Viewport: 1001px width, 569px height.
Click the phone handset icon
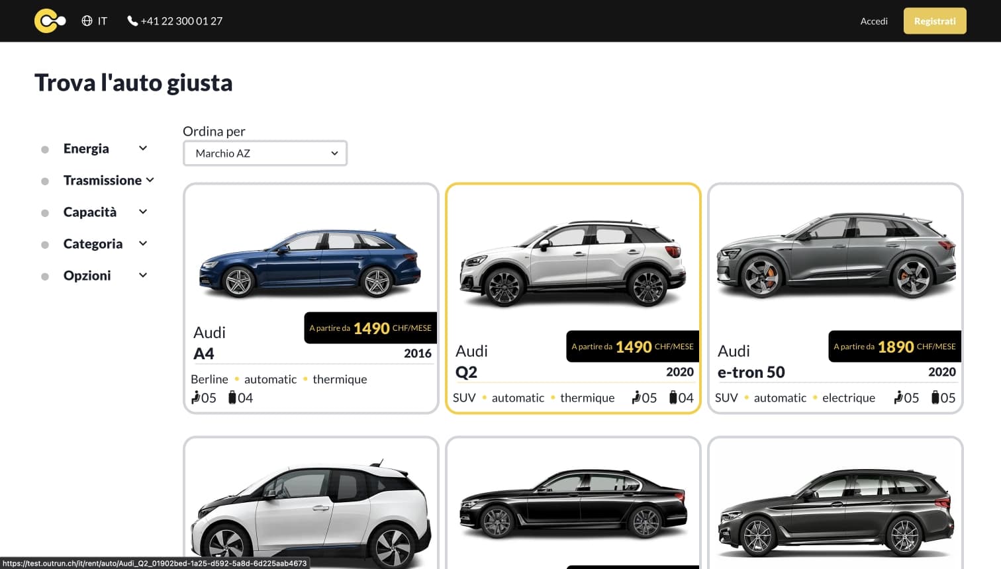pos(132,21)
